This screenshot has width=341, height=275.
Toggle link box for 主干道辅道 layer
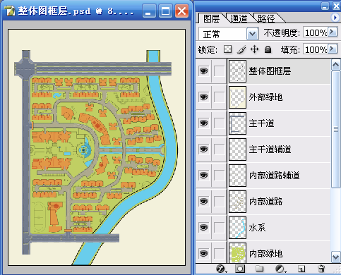[x=220, y=149]
